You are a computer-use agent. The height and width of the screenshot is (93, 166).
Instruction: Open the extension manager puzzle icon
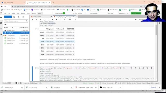click(1, 34)
